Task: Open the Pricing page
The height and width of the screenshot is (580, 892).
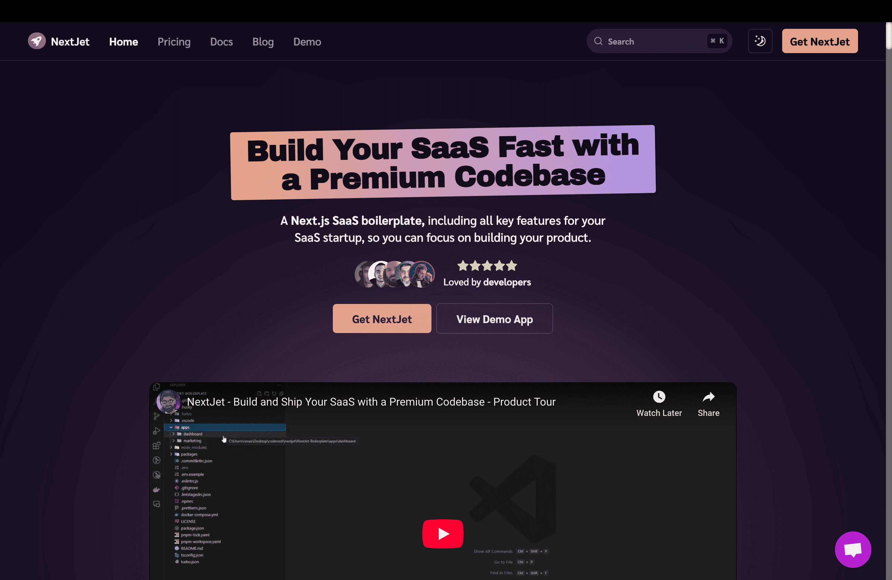Action: [174, 42]
